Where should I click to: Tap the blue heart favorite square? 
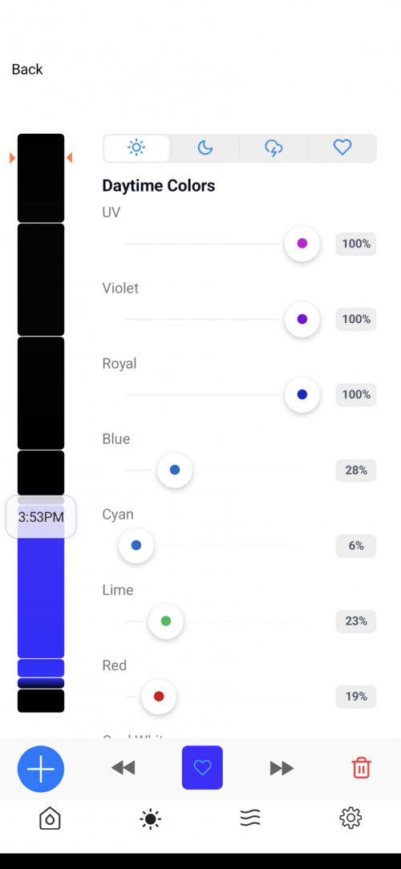click(x=202, y=767)
